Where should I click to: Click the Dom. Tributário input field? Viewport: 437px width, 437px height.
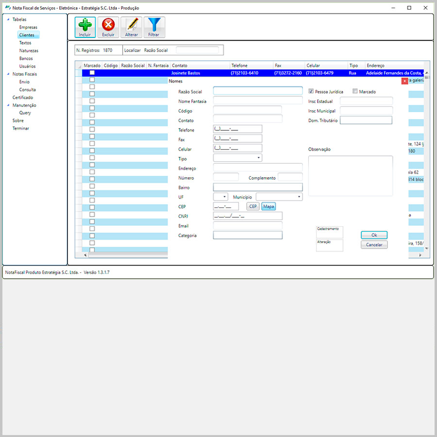click(x=366, y=120)
